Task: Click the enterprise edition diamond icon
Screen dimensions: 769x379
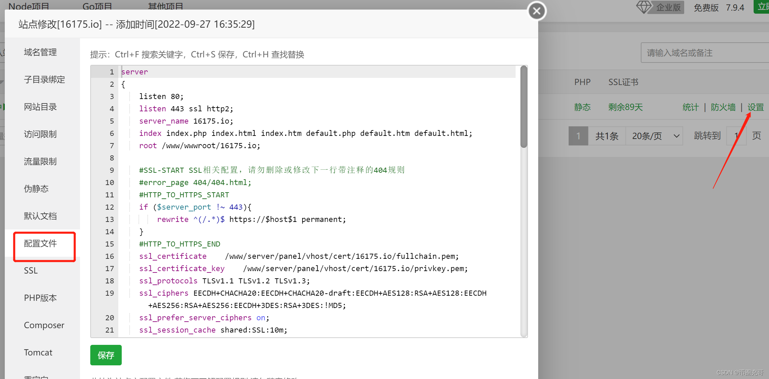Action: pyautogui.click(x=644, y=7)
